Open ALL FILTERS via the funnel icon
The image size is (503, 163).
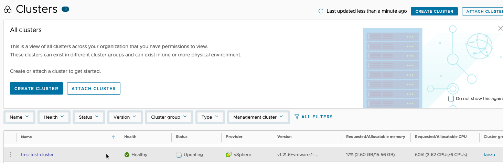pyautogui.click(x=297, y=117)
